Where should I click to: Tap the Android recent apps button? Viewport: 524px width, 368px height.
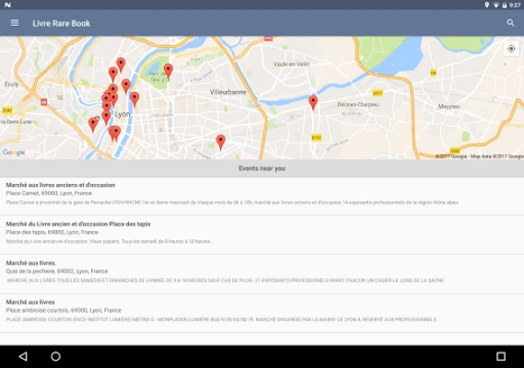(x=501, y=356)
